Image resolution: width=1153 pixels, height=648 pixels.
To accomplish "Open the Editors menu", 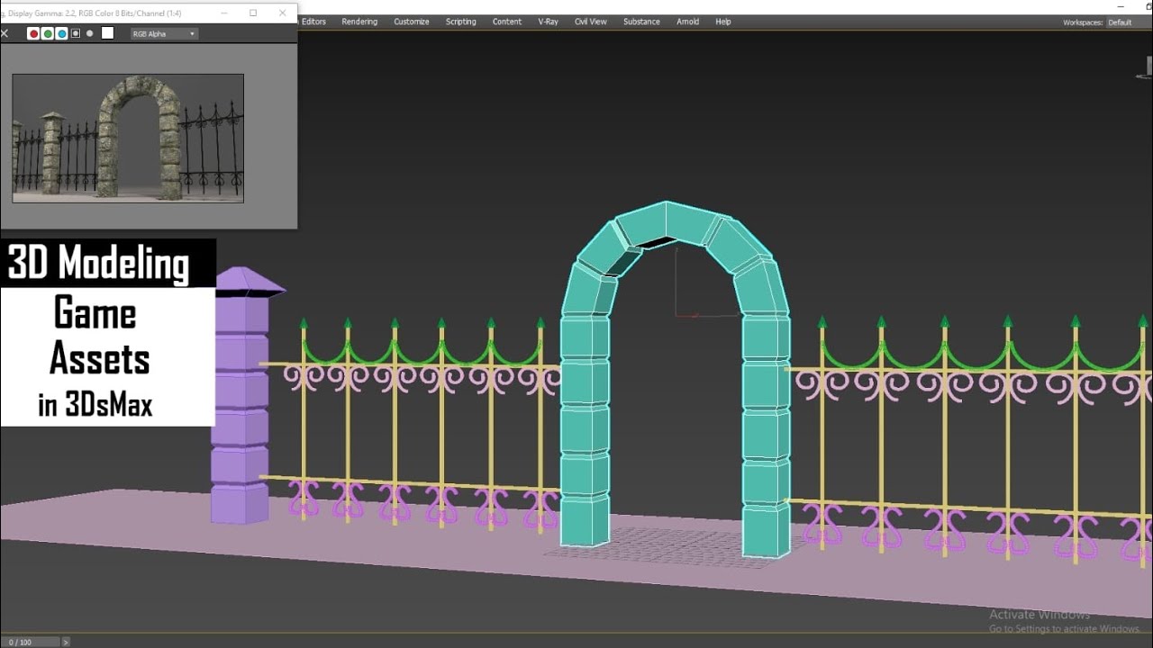I will (x=313, y=22).
